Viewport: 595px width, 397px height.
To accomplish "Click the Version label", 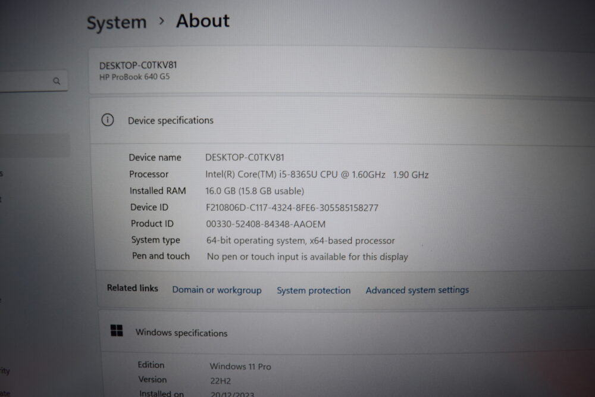I will (x=152, y=380).
